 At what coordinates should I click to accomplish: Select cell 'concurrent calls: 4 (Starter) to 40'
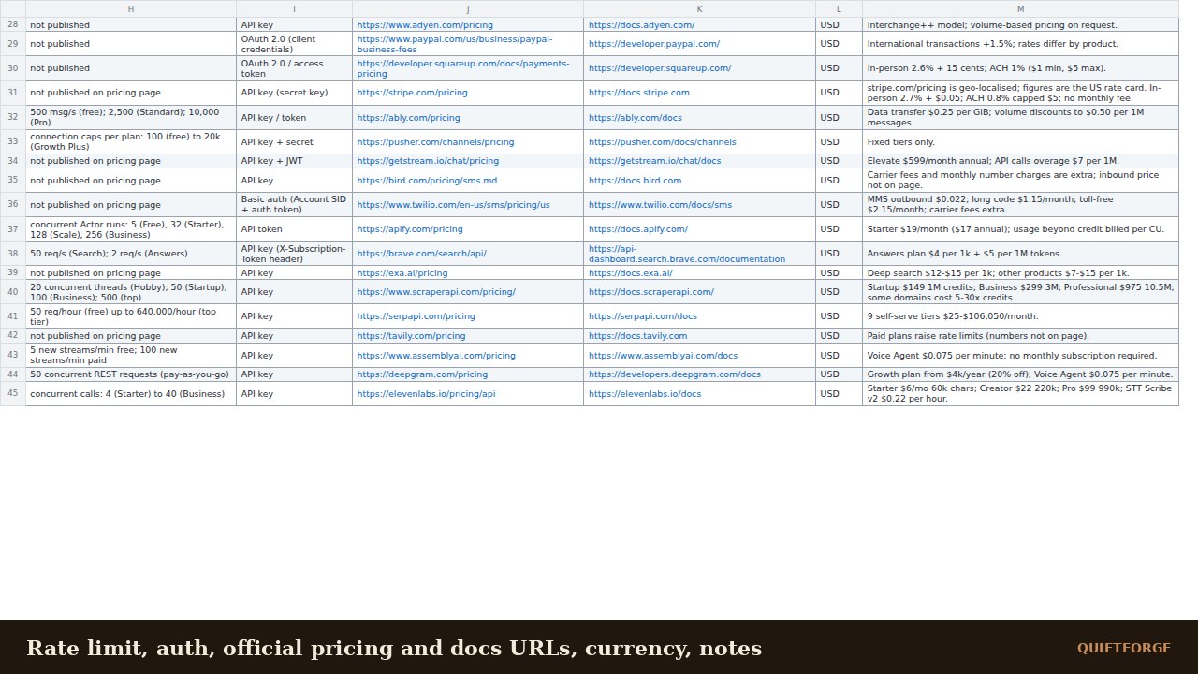pyautogui.click(x=131, y=394)
